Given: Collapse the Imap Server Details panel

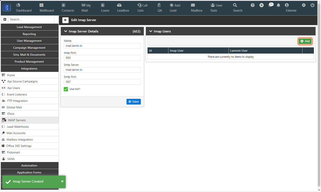Looking at the screenshot, I should (66, 31).
